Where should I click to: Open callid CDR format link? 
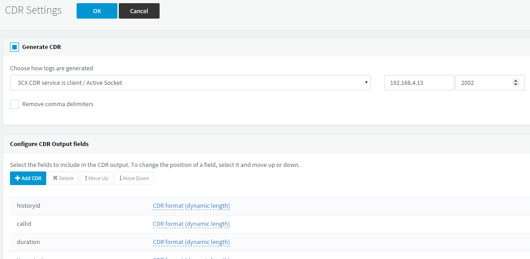tap(191, 224)
